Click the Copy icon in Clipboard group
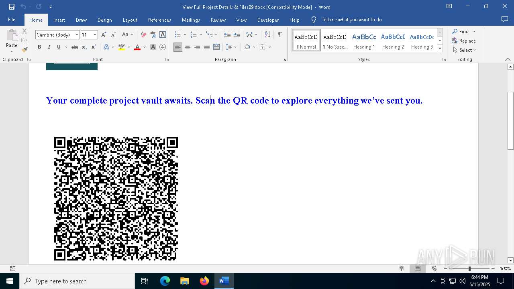Viewport: 514px width, 289px height. pyautogui.click(x=24, y=41)
